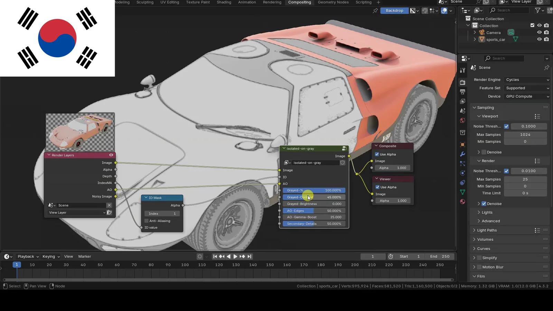The image size is (553, 311).
Task: Open the Playback menu in timeline
Action: tap(28, 256)
